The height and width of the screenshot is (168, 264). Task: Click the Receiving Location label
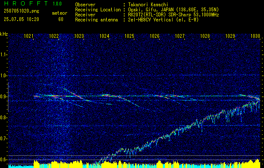[98, 10]
